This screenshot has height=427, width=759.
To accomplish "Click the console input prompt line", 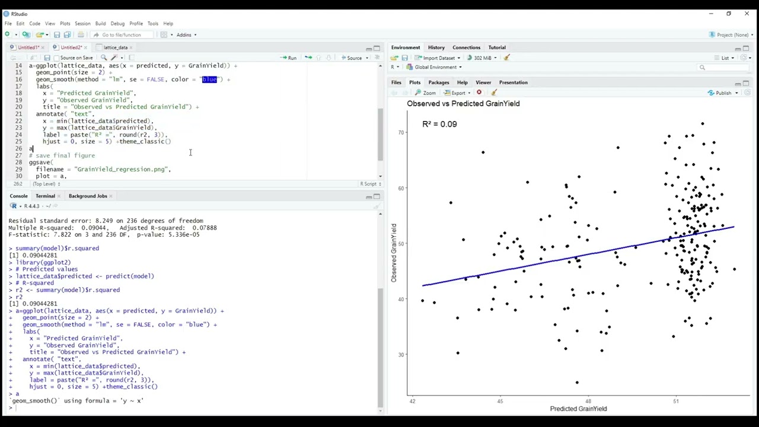I will point(193,407).
